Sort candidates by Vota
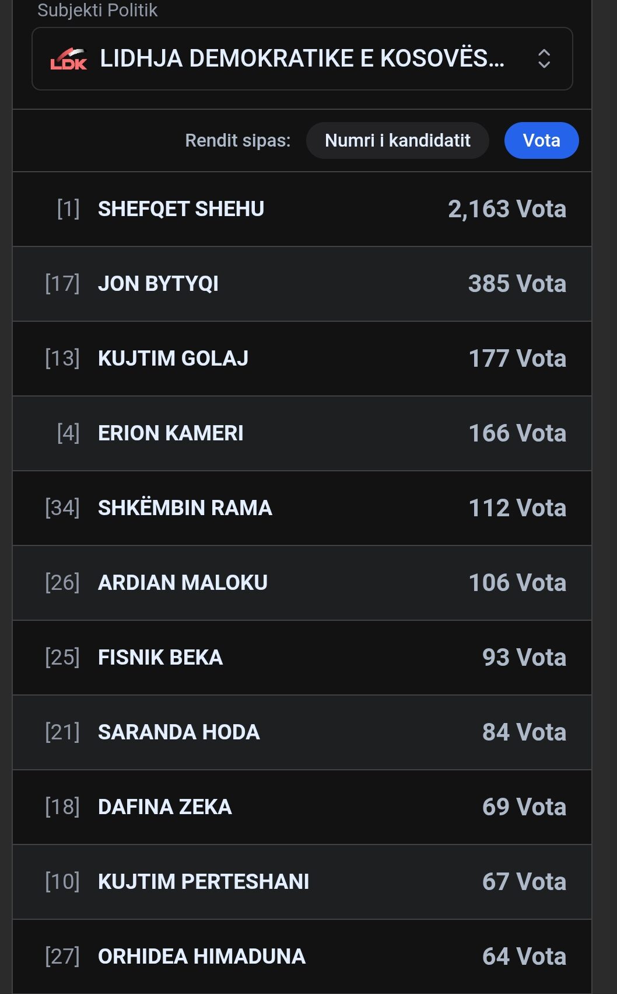617x994 pixels. 541,141
